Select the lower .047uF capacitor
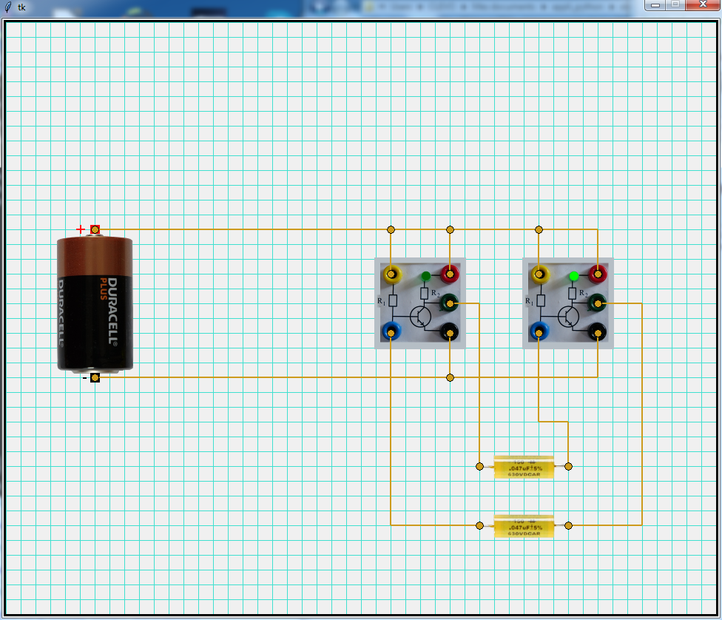 (x=524, y=526)
